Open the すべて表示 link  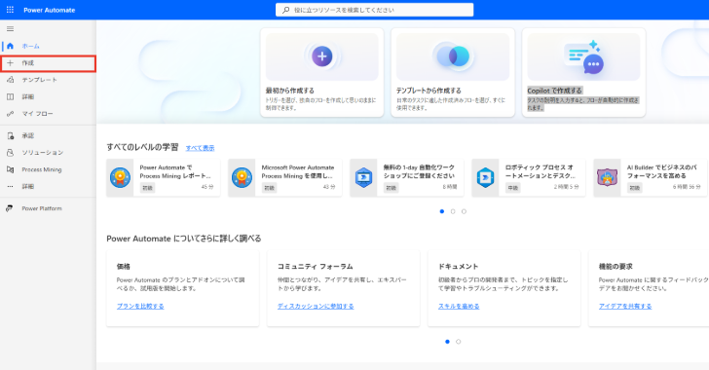click(x=200, y=148)
